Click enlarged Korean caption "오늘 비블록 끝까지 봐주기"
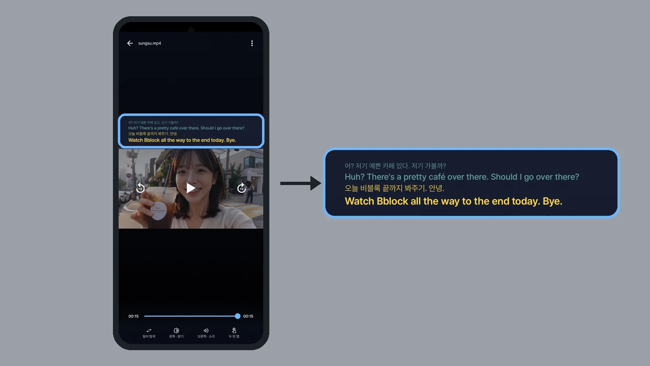 tap(385, 188)
